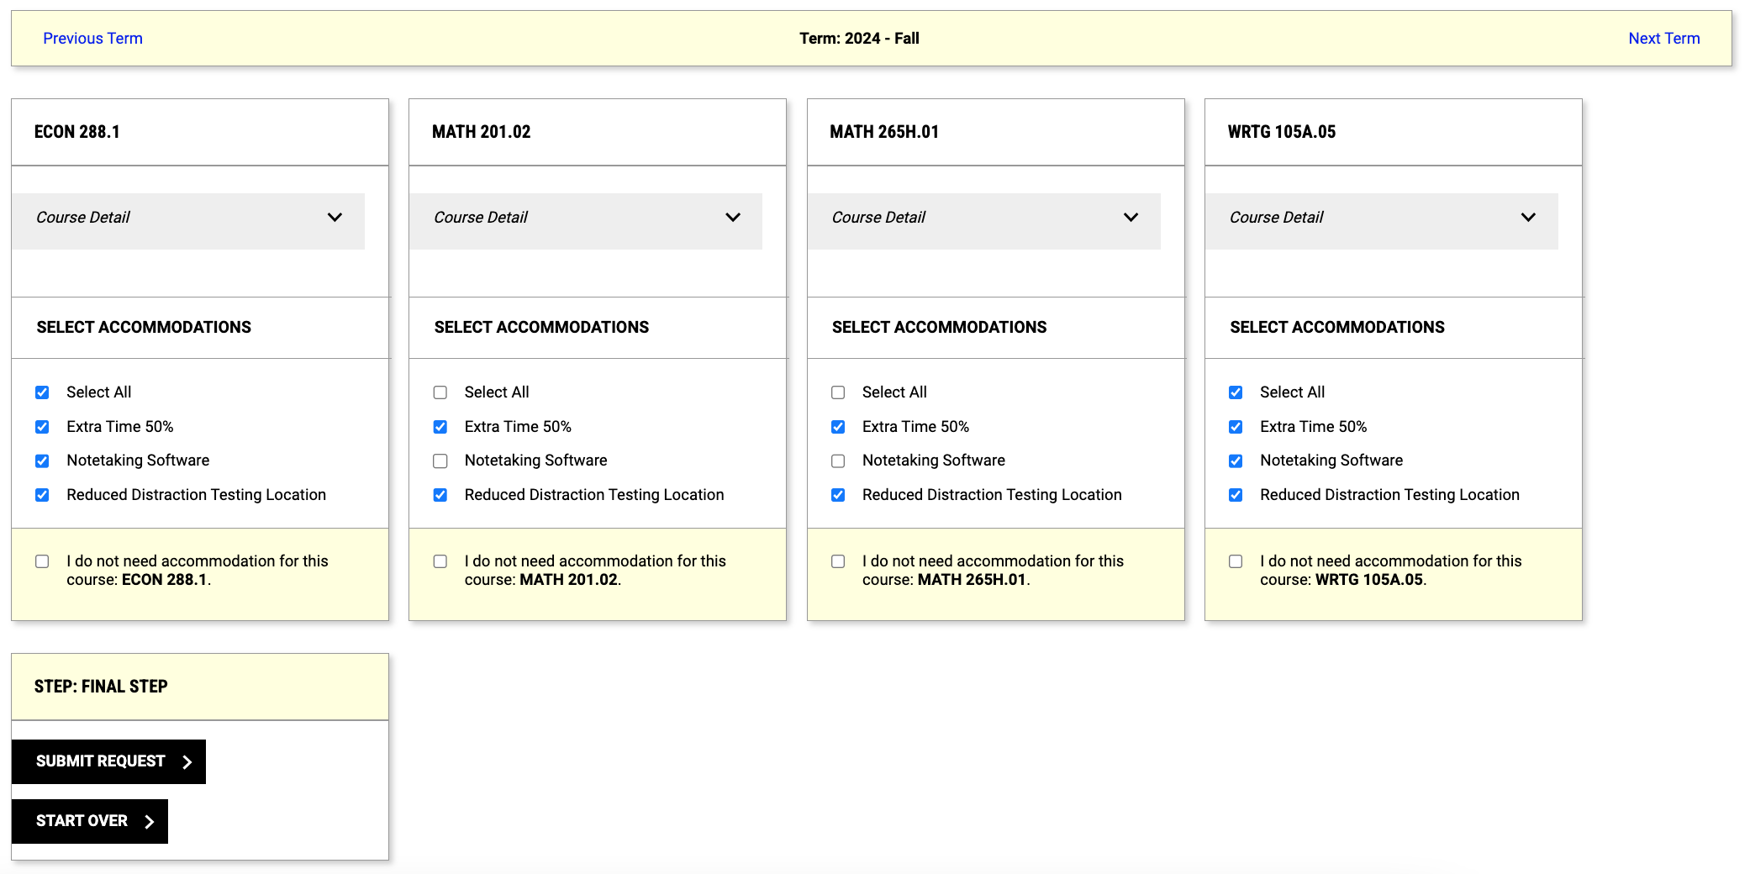The image size is (1750, 874).
Task: Uncheck Reduced Distraction Testing Location for WRTG 105A.05
Action: click(1236, 495)
